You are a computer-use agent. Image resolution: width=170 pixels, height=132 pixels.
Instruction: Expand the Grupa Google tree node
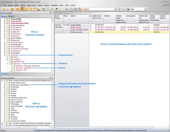coord(5,19)
